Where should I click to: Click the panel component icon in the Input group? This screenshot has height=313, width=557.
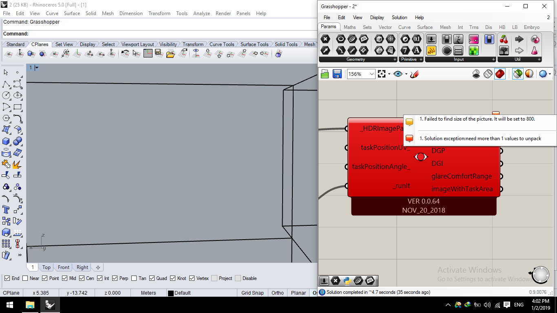pos(431,51)
